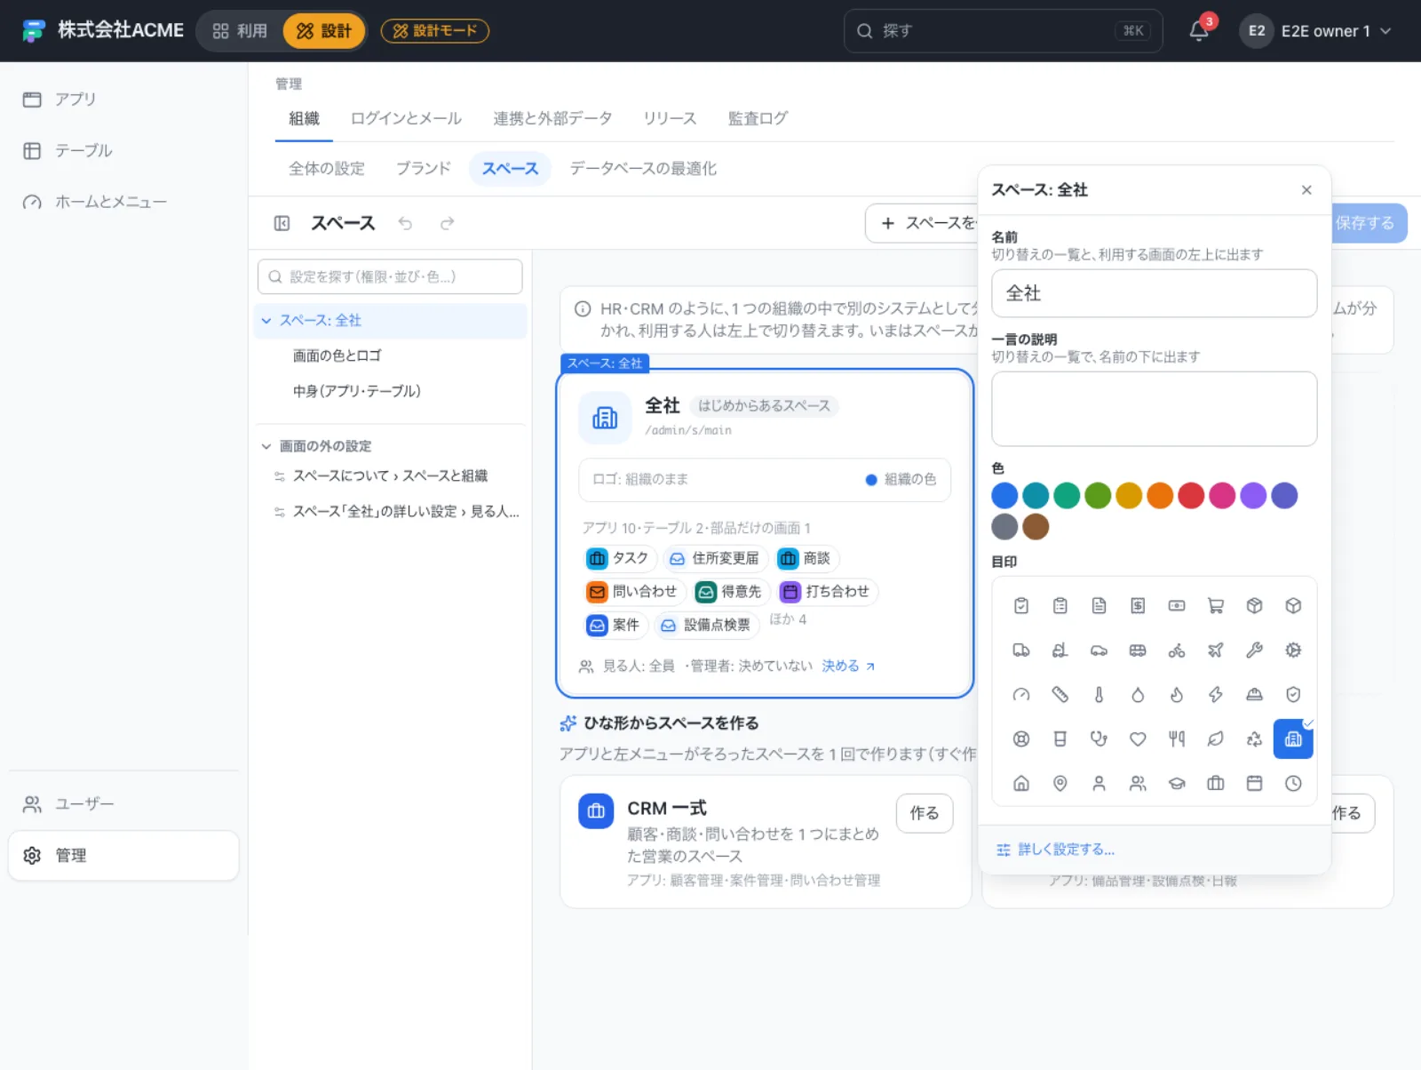The image size is (1421, 1070).
Task: Click the 決める link for 管理者
Action: pos(848,666)
